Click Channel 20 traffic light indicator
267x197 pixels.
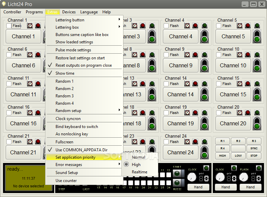(257, 123)
